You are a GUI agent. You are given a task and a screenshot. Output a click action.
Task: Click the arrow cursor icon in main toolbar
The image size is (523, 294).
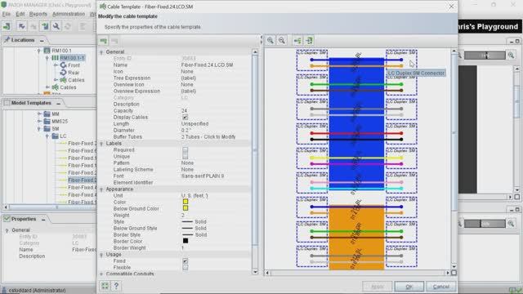[22, 26]
